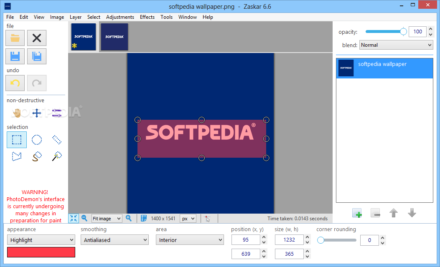Click the red highlight color swatch
This screenshot has height=267, width=440.
point(41,252)
